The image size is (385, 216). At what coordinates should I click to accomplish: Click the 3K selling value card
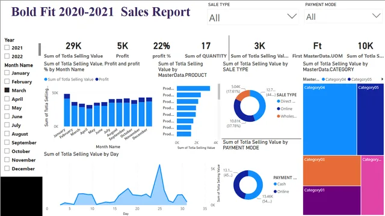pyautogui.click(x=259, y=50)
